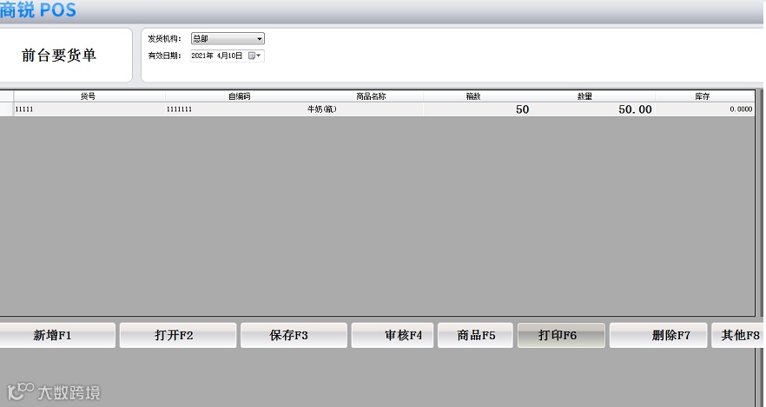Image resolution: width=766 pixels, height=407 pixels.
Task: Audit the order with 审核F4
Action: [x=393, y=335]
